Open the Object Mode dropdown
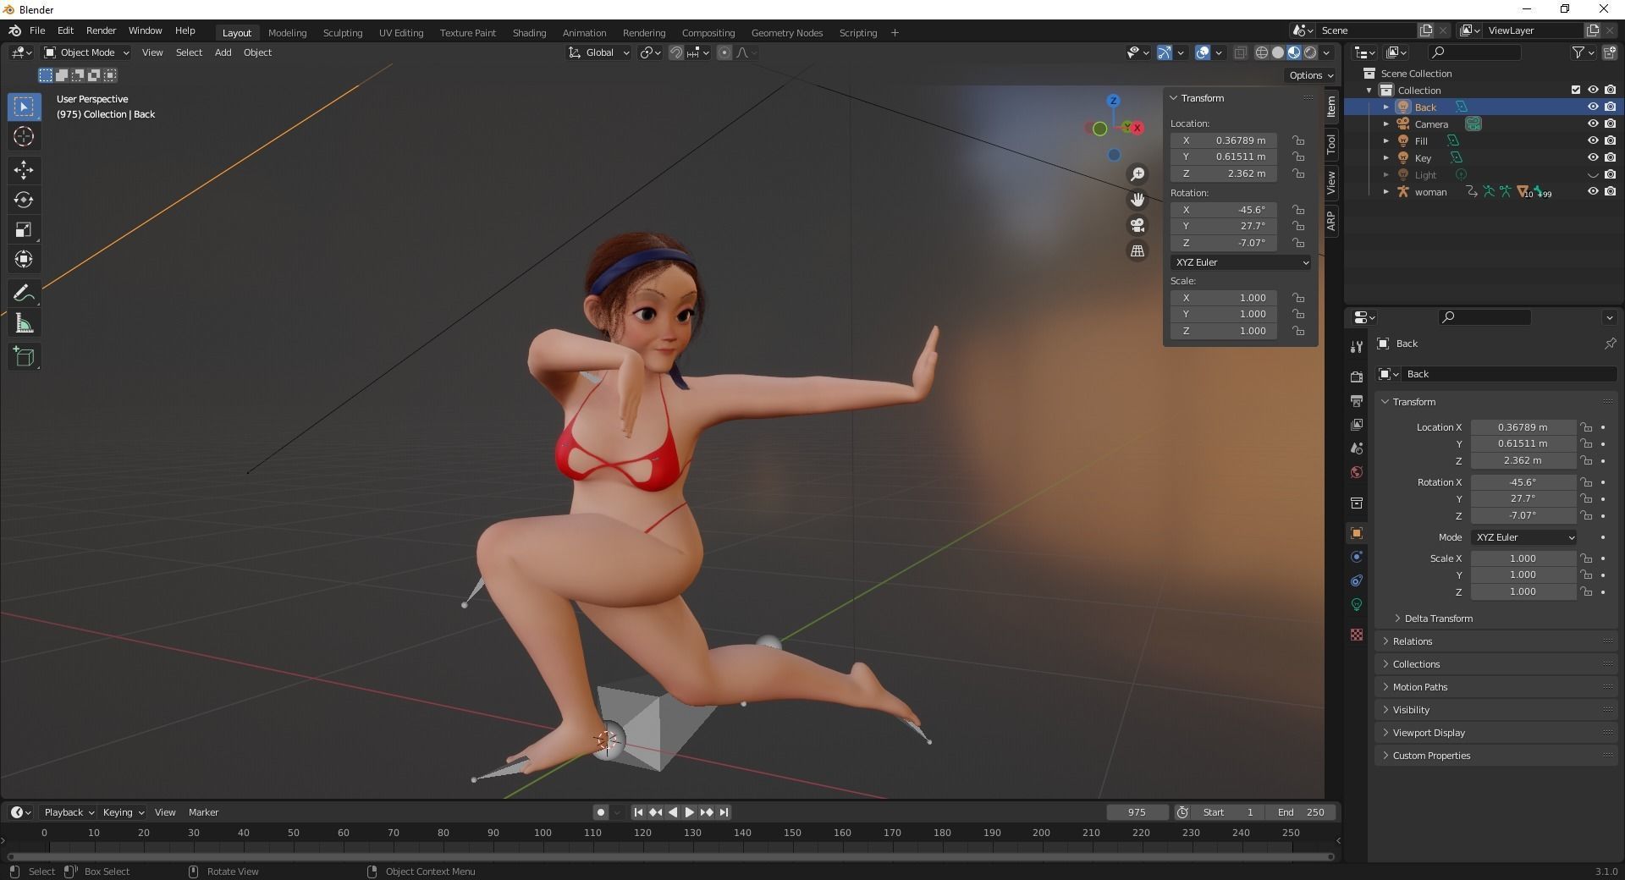 [86, 52]
